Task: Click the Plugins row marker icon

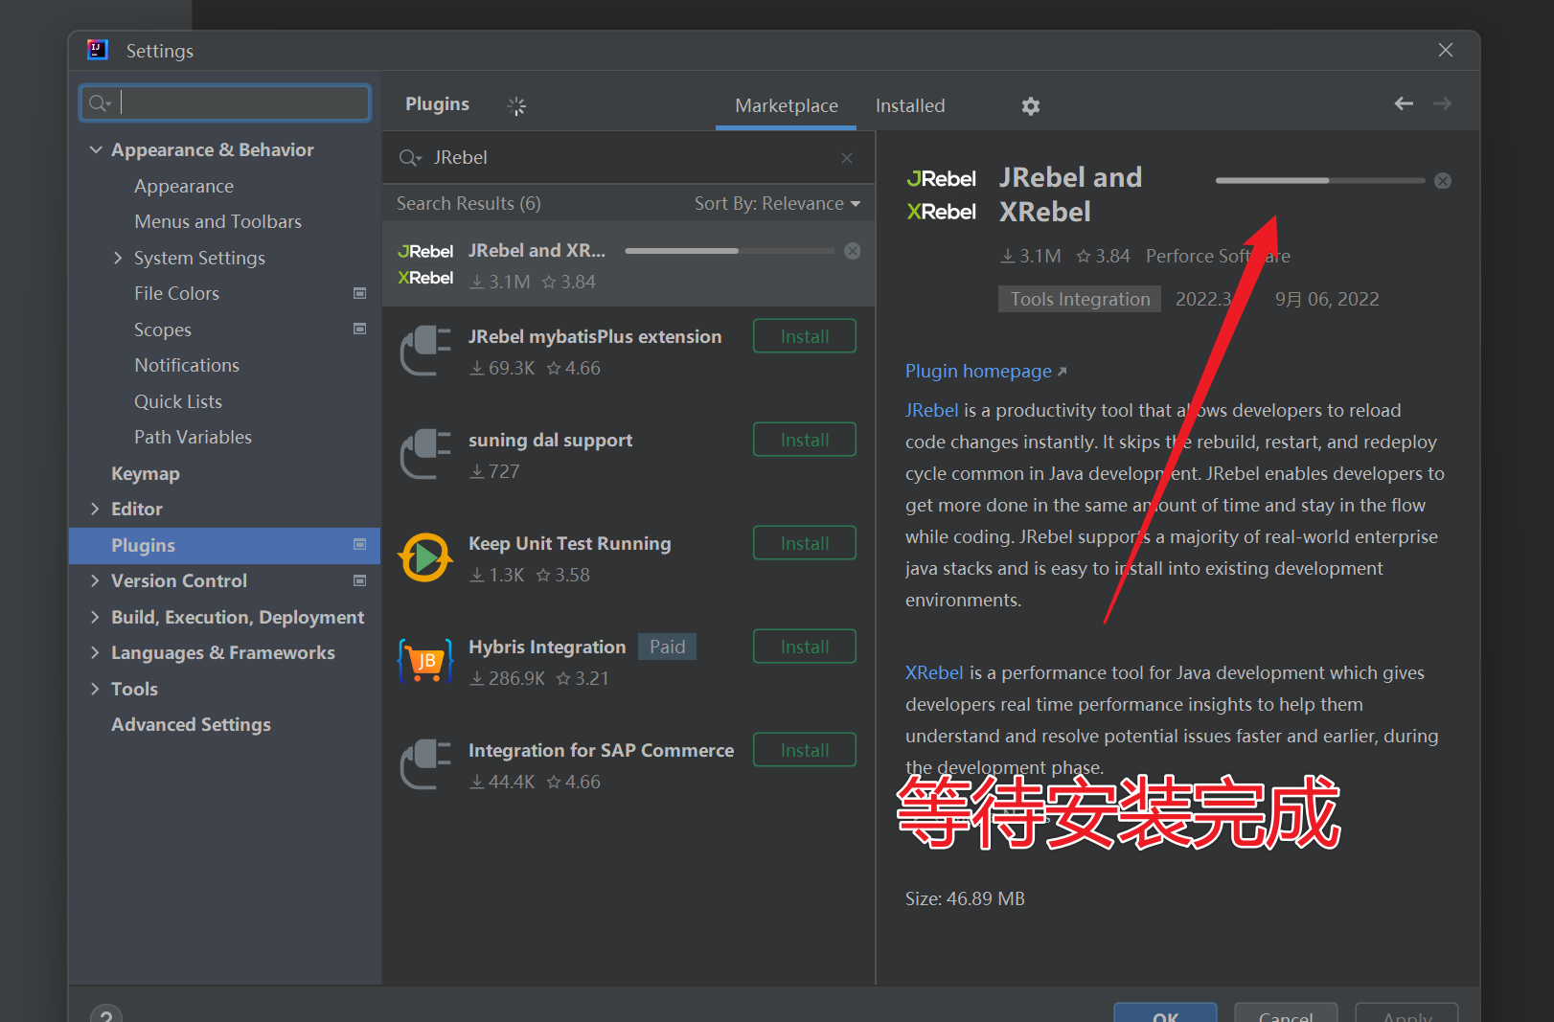Action: pyautogui.click(x=360, y=544)
